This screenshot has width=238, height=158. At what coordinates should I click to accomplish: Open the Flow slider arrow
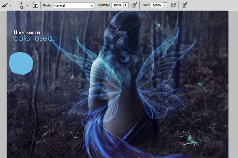(165, 5)
